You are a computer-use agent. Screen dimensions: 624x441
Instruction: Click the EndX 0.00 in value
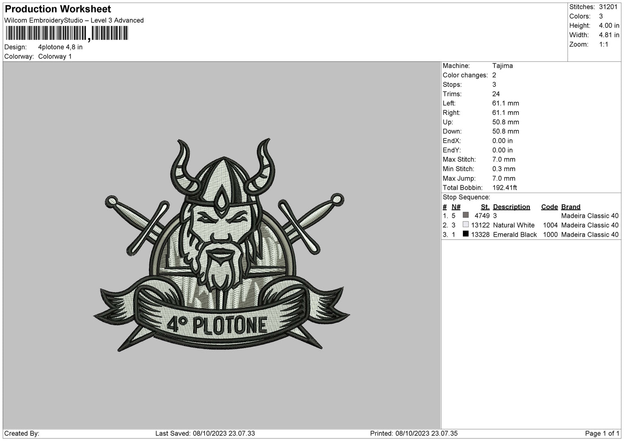503,141
